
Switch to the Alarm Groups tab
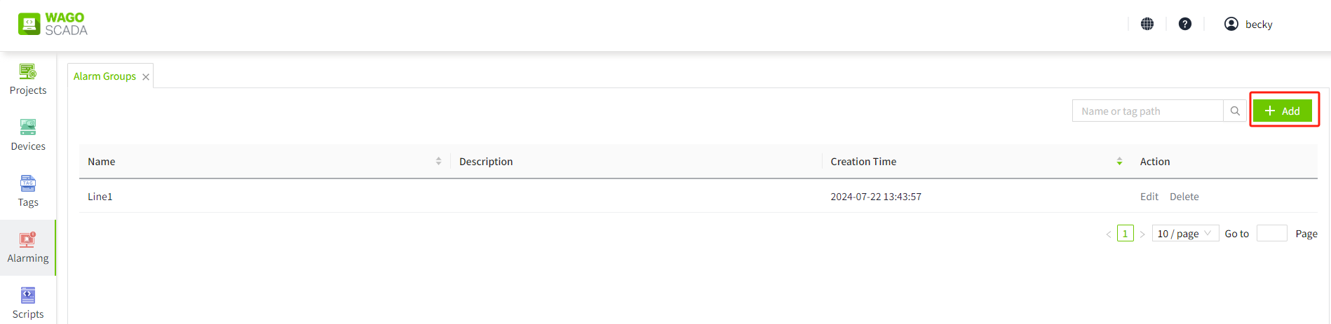(x=104, y=76)
